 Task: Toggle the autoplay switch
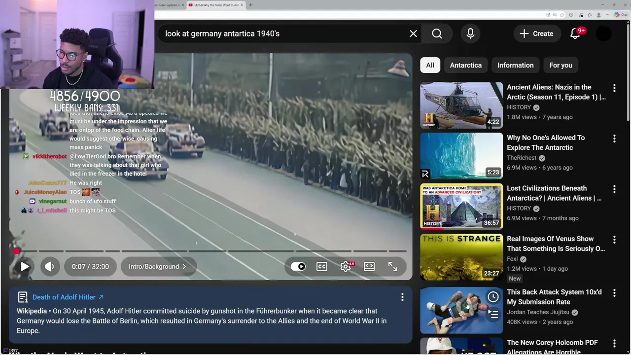tap(298, 267)
